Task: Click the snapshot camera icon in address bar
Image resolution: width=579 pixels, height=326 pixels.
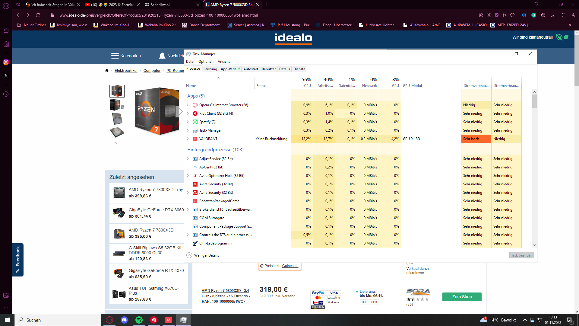Action: tap(489, 15)
